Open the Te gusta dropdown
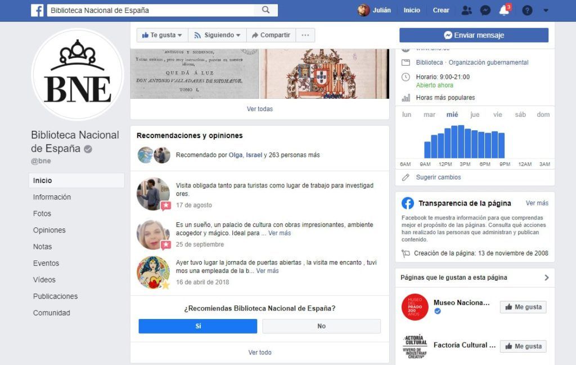This screenshot has width=576, height=365. coord(162,35)
